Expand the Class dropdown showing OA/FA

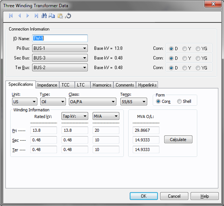[92, 102]
